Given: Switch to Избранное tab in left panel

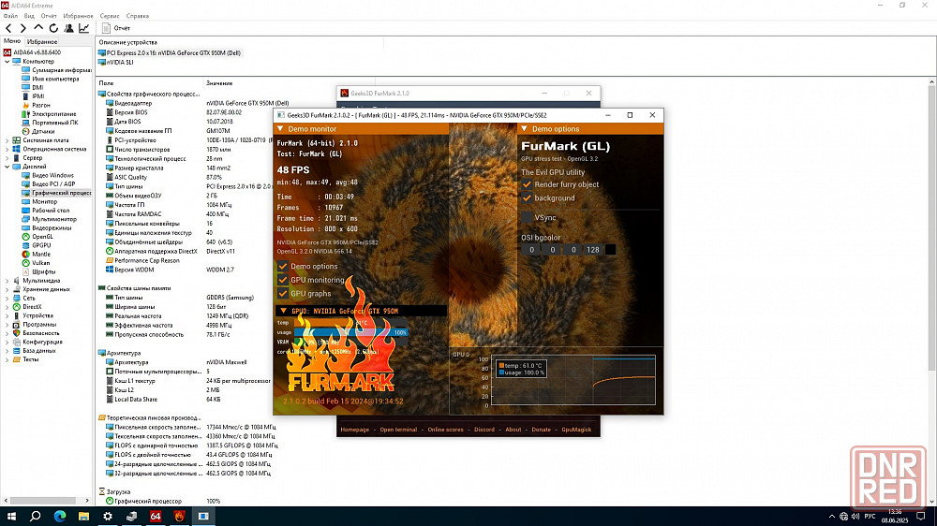Looking at the screenshot, I should coord(42,42).
